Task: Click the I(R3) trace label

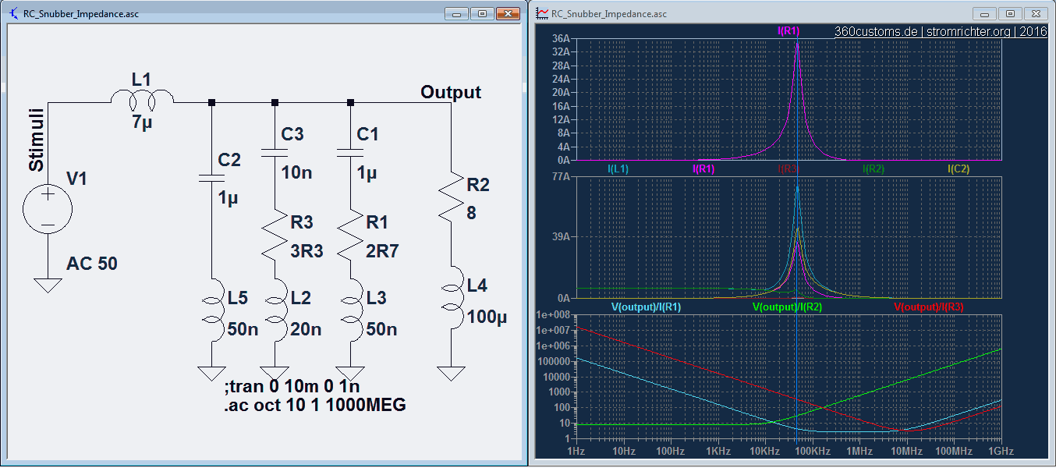Action: (788, 168)
